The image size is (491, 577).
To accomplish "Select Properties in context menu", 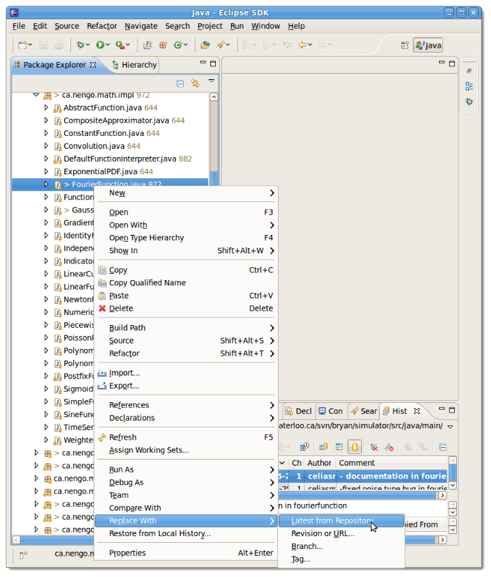I will [186, 552].
